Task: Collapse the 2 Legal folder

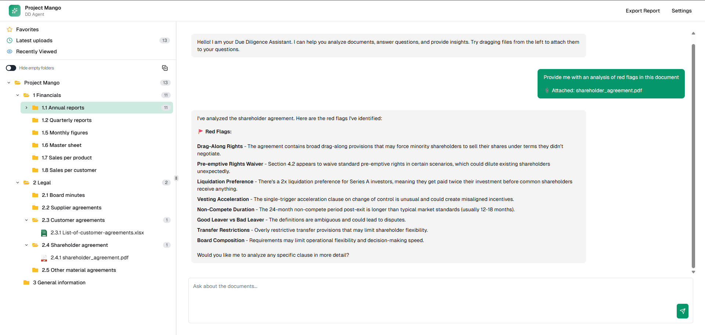Action: pyautogui.click(x=18, y=183)
